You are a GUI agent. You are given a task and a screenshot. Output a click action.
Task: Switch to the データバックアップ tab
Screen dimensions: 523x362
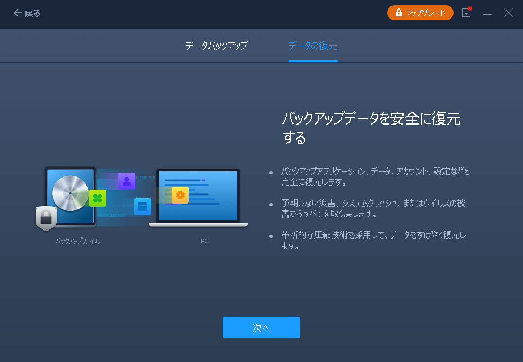click(x=216, y=46)
